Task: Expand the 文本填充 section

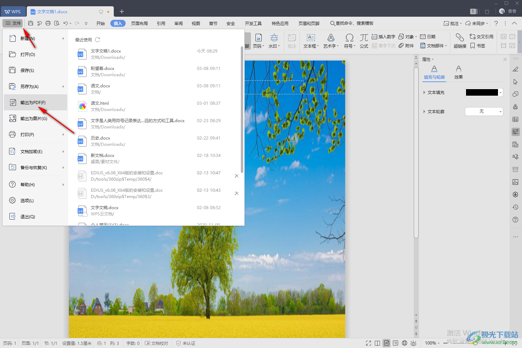Action: (424, 93)
